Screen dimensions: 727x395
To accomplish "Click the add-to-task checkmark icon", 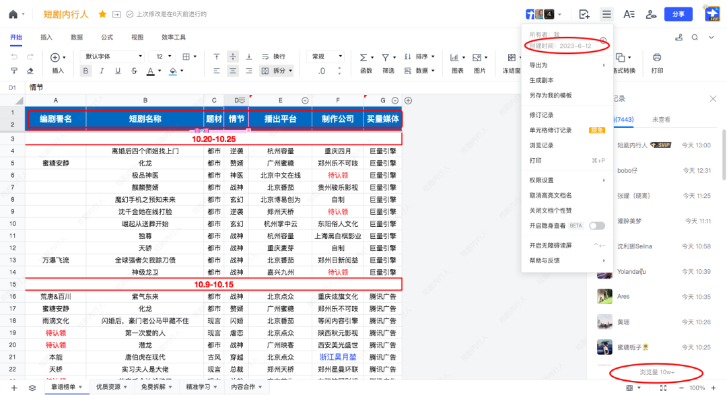I will [584, 14].
